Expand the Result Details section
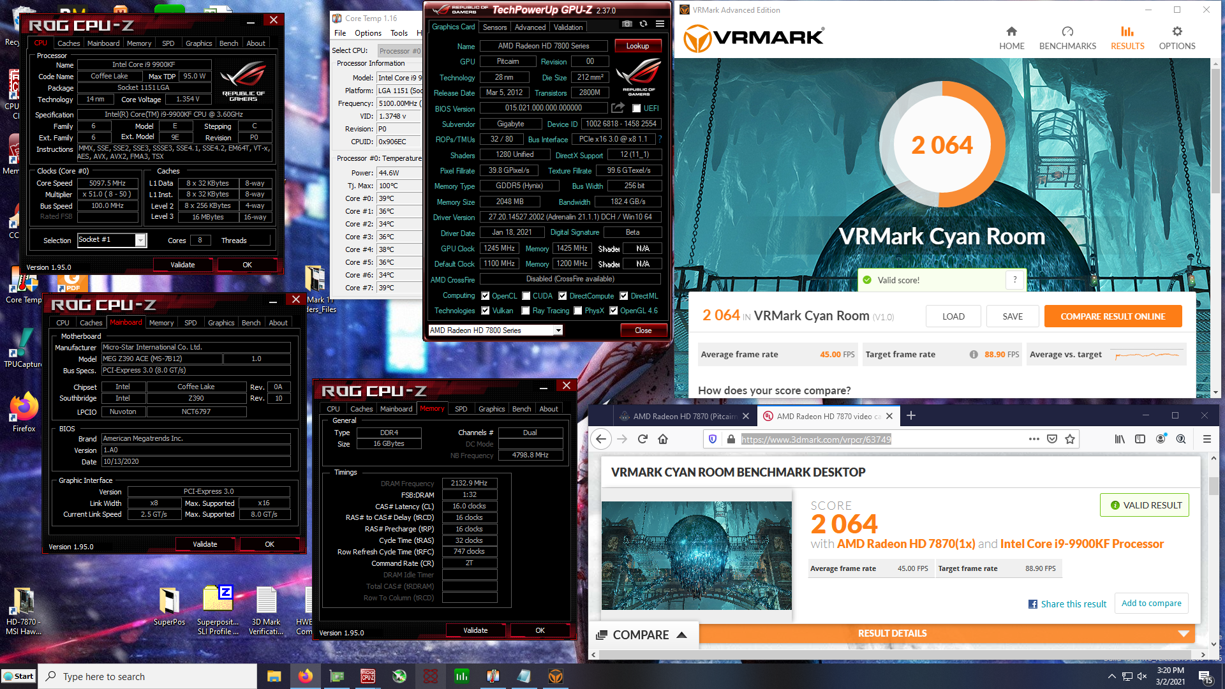Viewport: 1225px width, 689px height. [892, 633]
